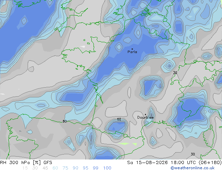This screenshot has height=171, width=222.
Task: Click the 'RH 300 hPa [%] GFS' title
Action: click(26, 163)
